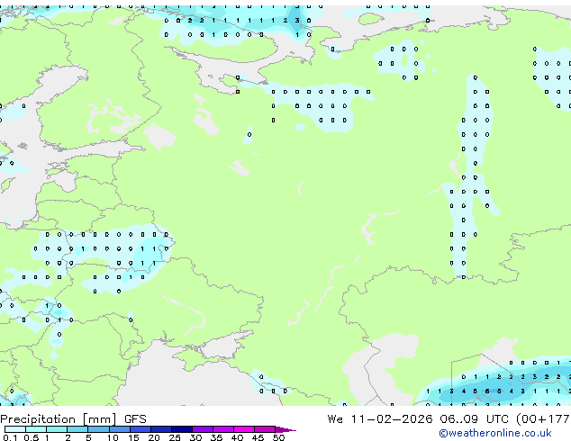This screenshot has height=441, width=571.
Task: Select legend swatch between 25 and 30
Action: (x=181, y=429)
